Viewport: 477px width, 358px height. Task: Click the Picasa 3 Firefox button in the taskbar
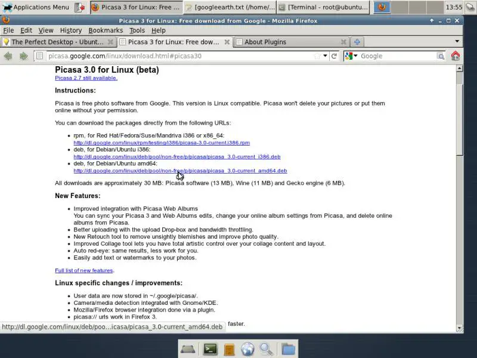click(137, 7)
